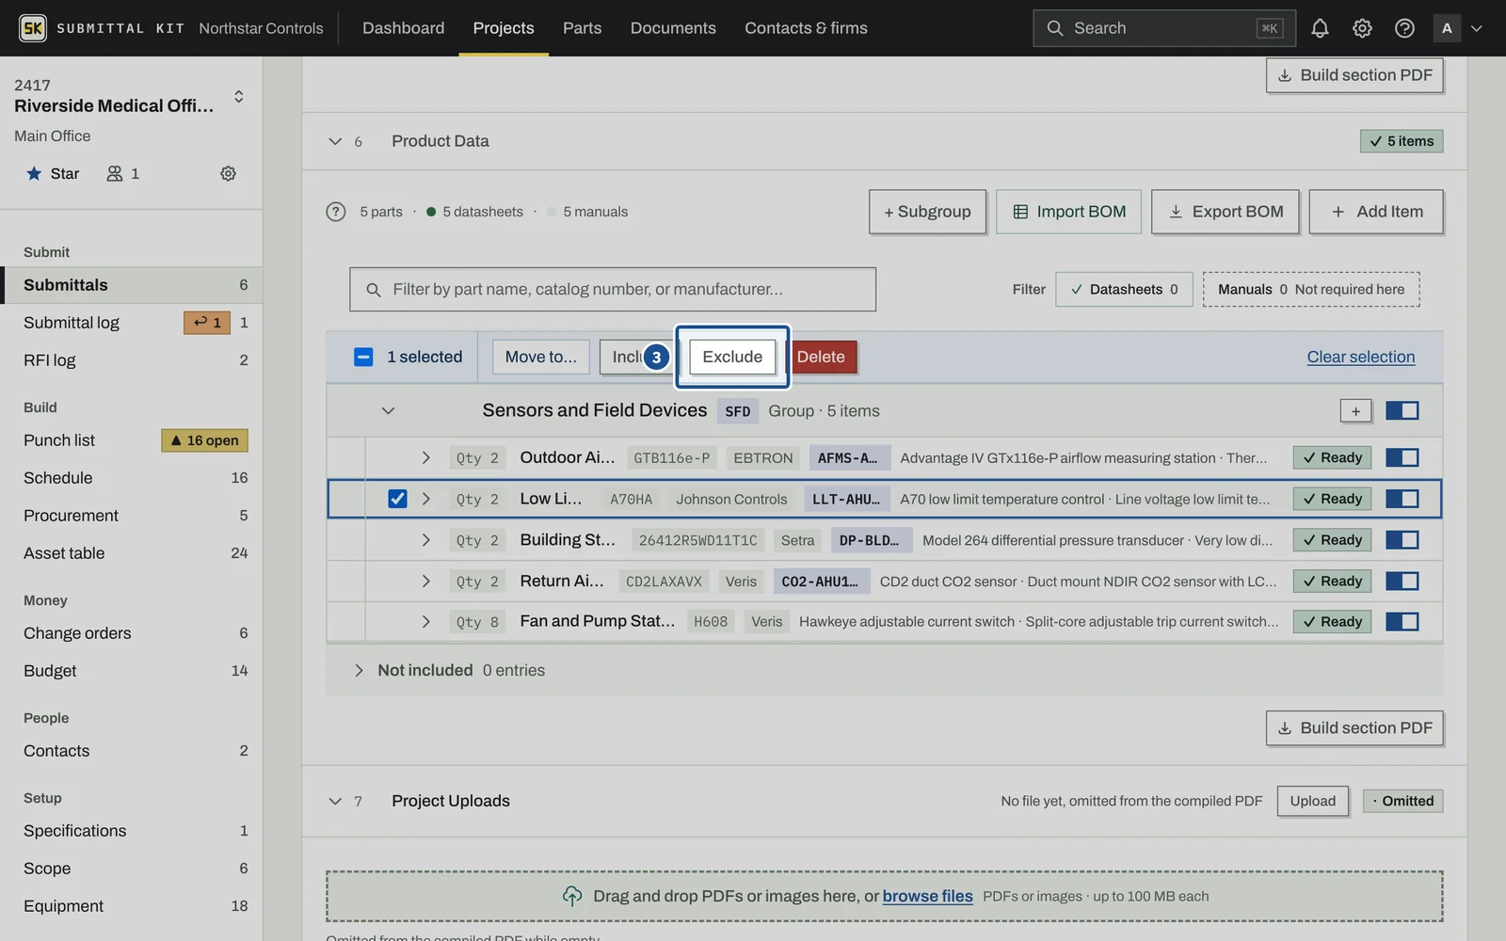Open Contacts & firms tab
This screenshot has width=1506, height=941.
click(x=806, y=28)
